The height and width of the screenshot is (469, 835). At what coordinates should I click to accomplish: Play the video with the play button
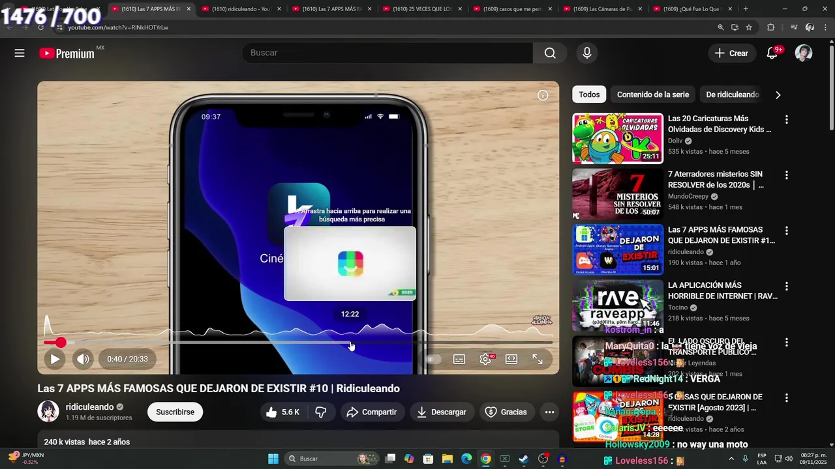55,359
